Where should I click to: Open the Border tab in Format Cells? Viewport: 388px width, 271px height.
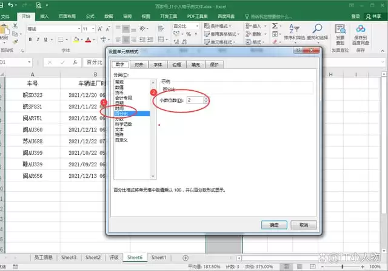tap(176, 65)
